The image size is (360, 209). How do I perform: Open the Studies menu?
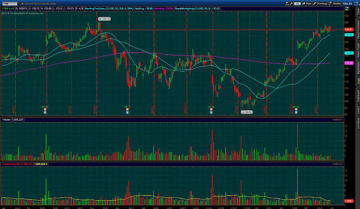click(x=335, y=4)
